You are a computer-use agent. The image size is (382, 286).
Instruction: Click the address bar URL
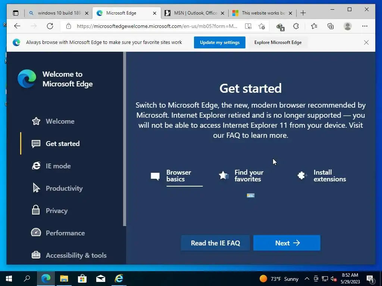pyautogui.click(x=157, y=26)
